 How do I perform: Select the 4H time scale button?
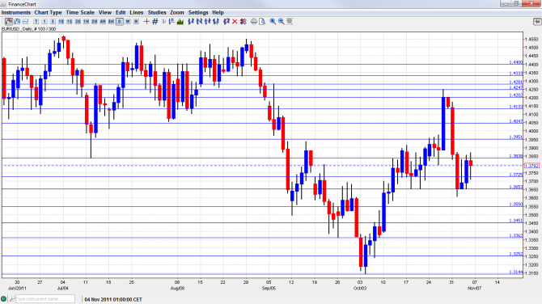click(103, 21)
